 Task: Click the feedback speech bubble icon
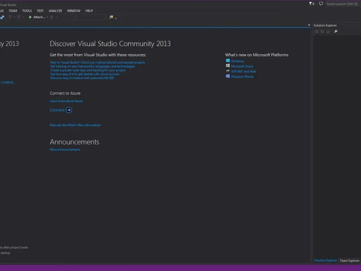[321, 4]
